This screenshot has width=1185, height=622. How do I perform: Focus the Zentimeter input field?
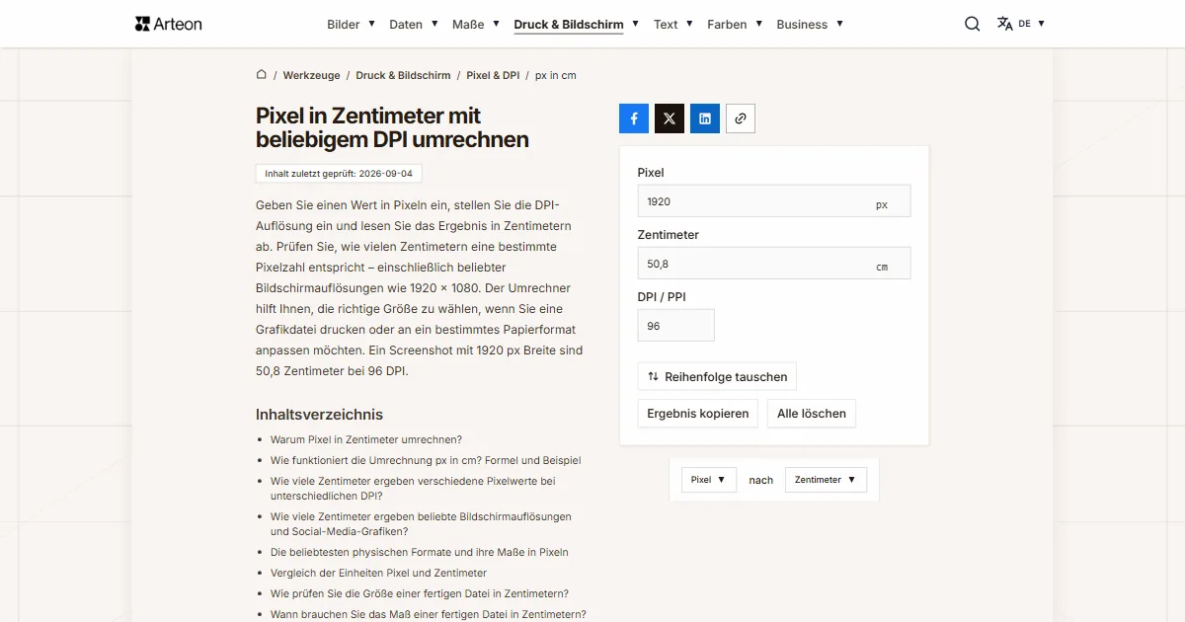click(x=774, y=264)
